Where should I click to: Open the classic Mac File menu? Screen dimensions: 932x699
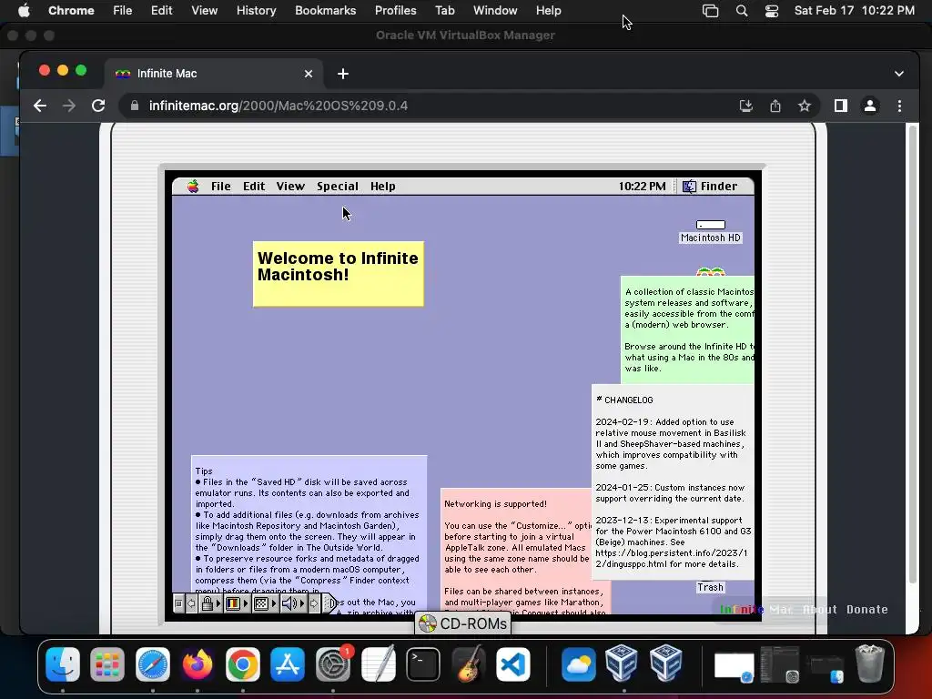point(220,186)
